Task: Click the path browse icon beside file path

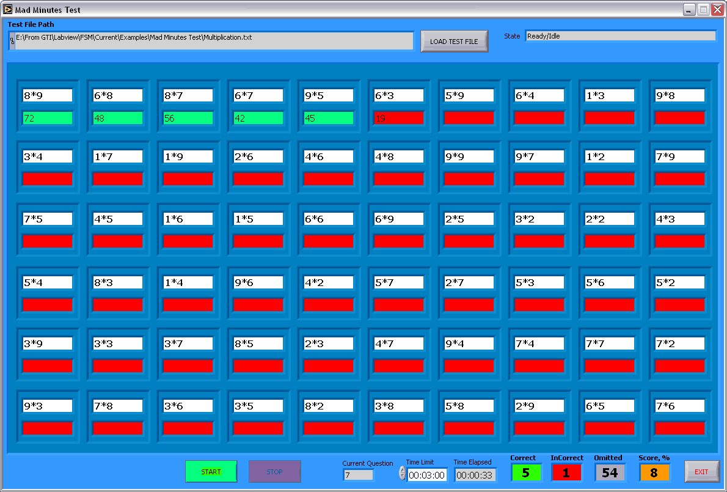Action: click(x=12, y=41)
